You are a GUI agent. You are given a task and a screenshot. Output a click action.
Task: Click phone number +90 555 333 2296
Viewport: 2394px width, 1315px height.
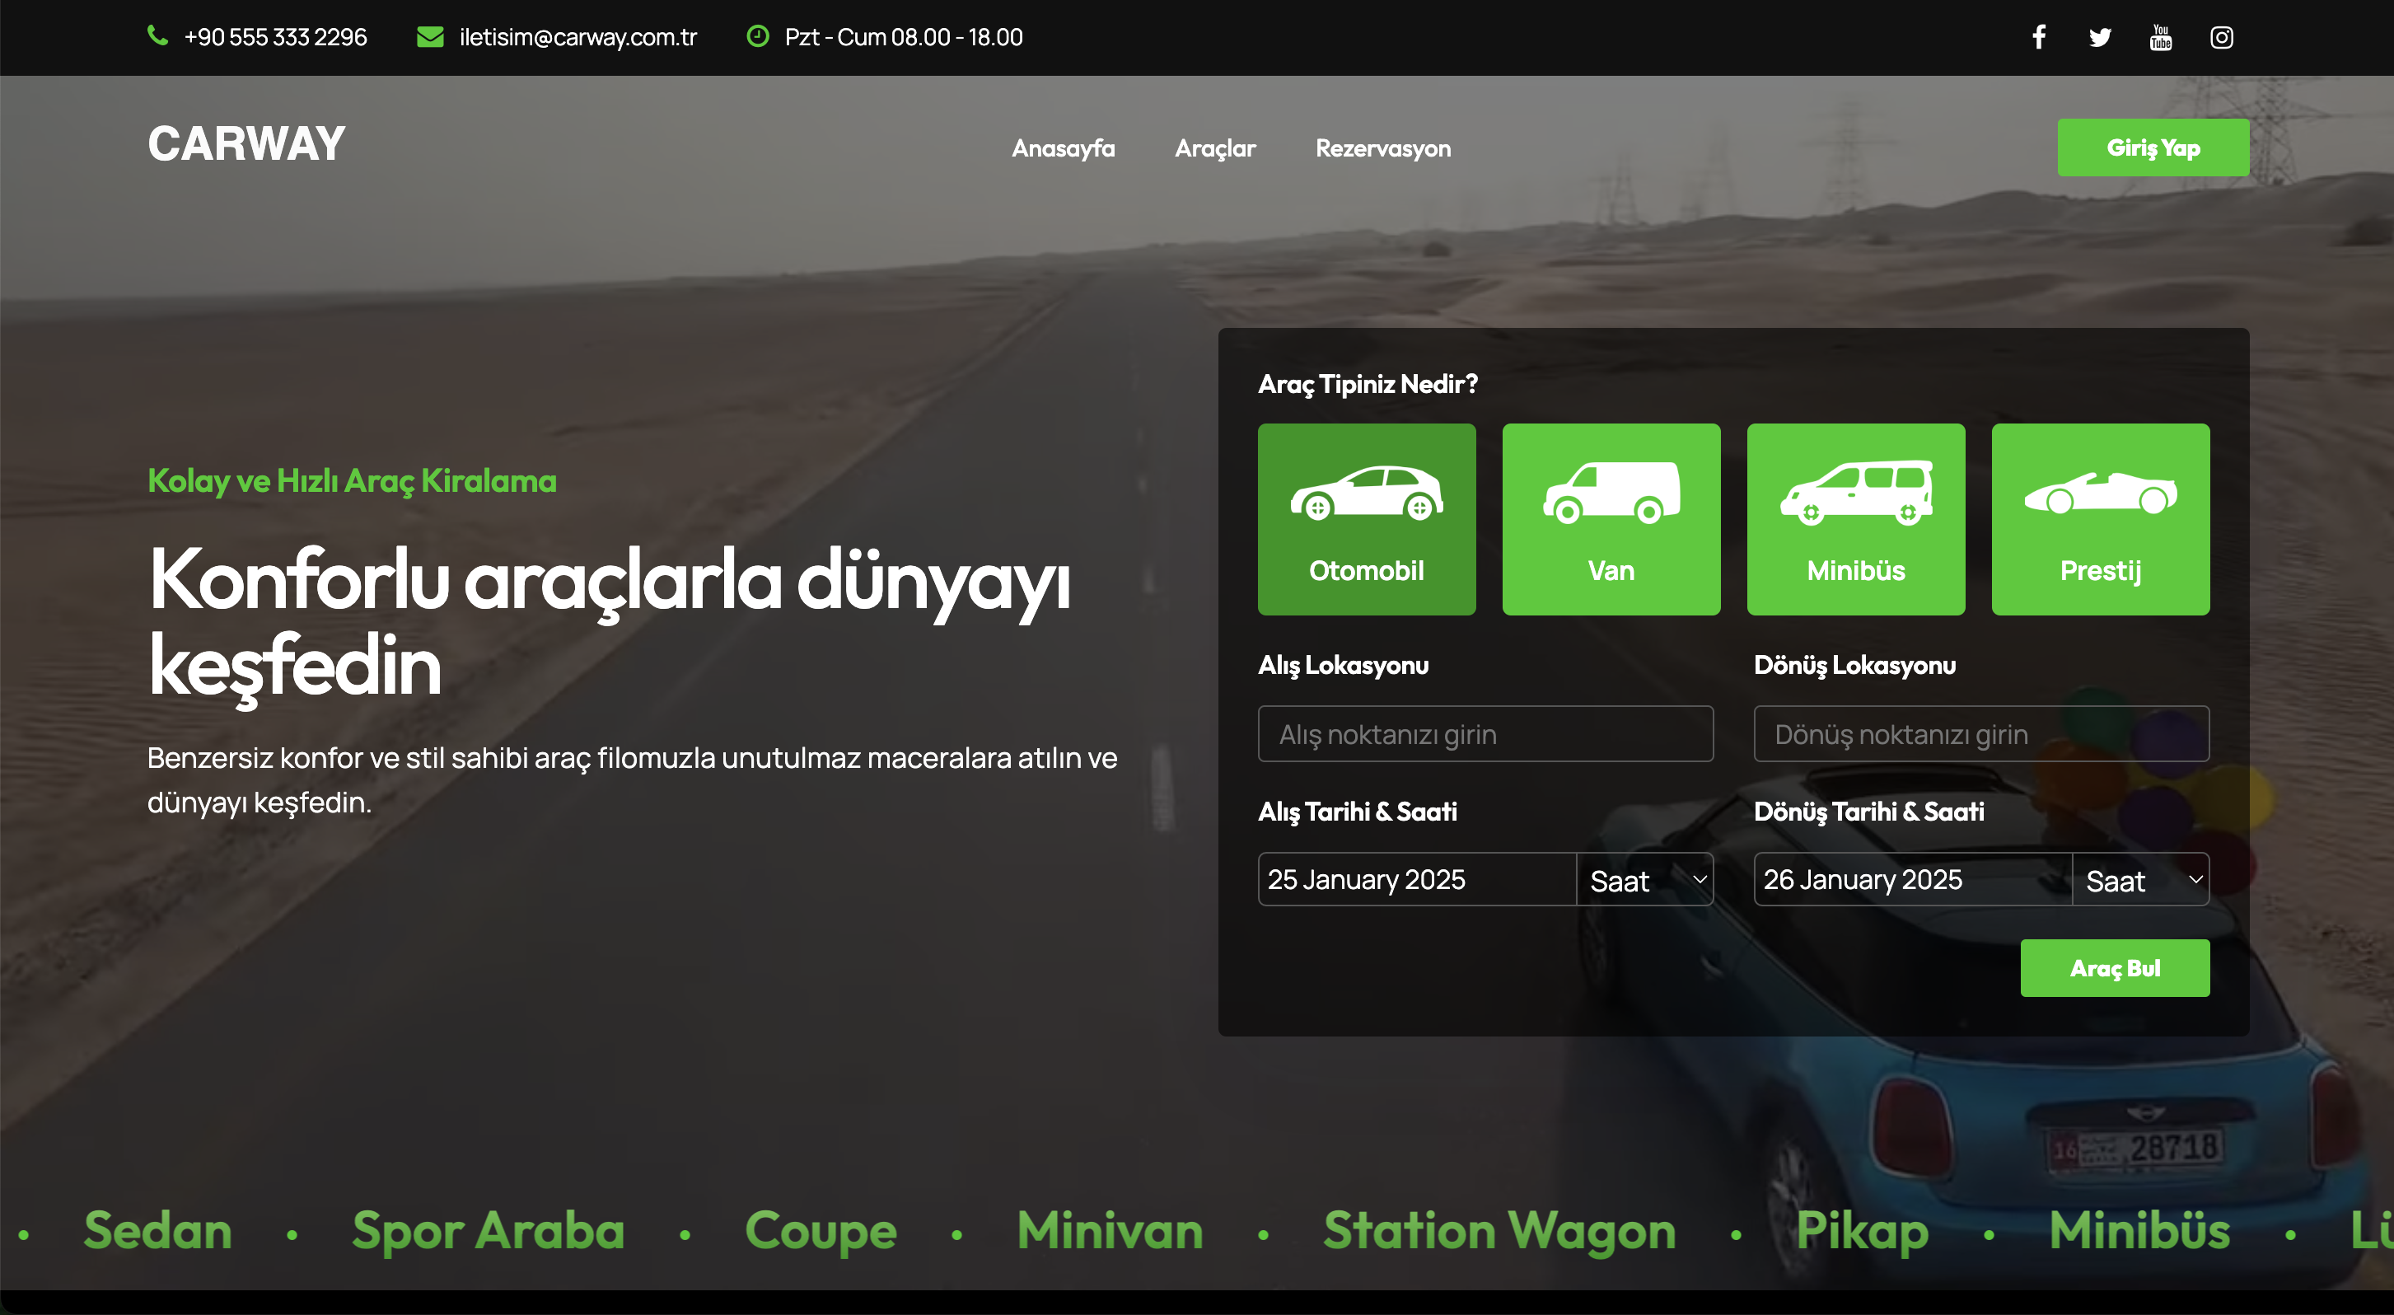pyautogui.click(x=275, y=37)
